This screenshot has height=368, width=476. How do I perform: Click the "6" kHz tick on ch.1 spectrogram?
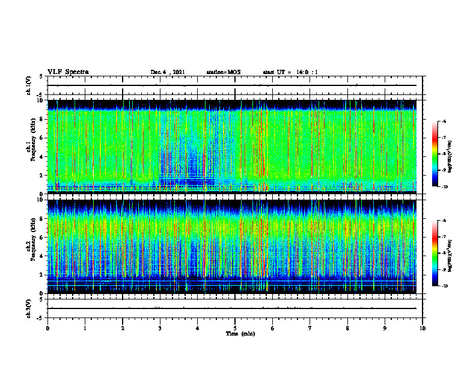(x=42, y=138)
